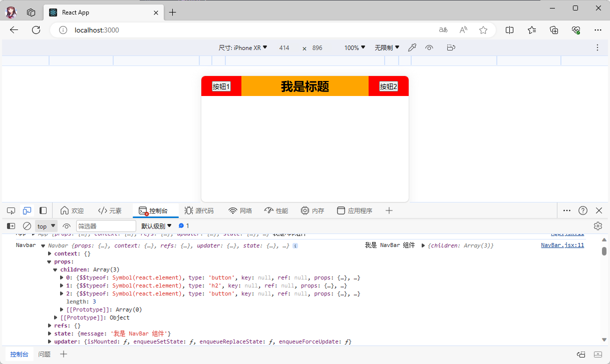610x364 pixels.
Task: Toggle the console sidebar panel
Action: tap(11, 226)
